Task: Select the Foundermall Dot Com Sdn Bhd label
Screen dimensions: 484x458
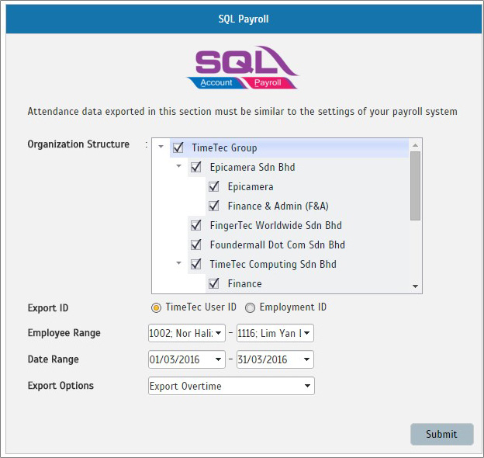Action: 277,245
